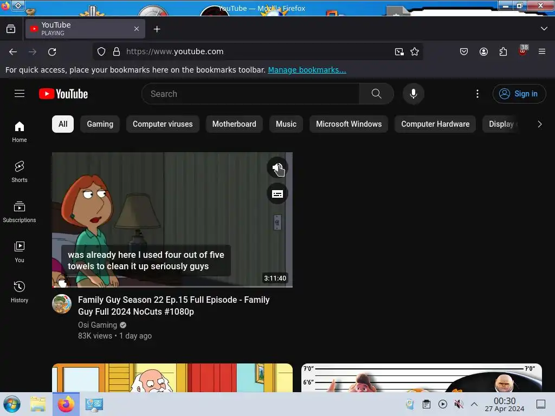555x416 pixels.
Task: Click the Osi Gaming channel avatar
Action: 62,304
